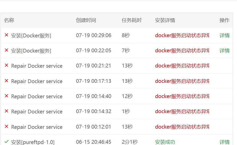Click the timestamp 07-19 00:29:06

pos(94,35)
